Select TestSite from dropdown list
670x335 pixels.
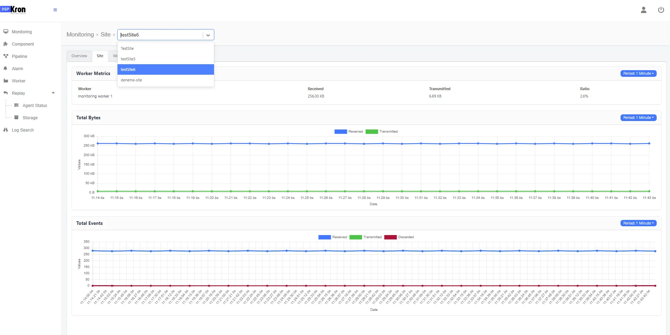pyautogui.click(x=166, y=48)
